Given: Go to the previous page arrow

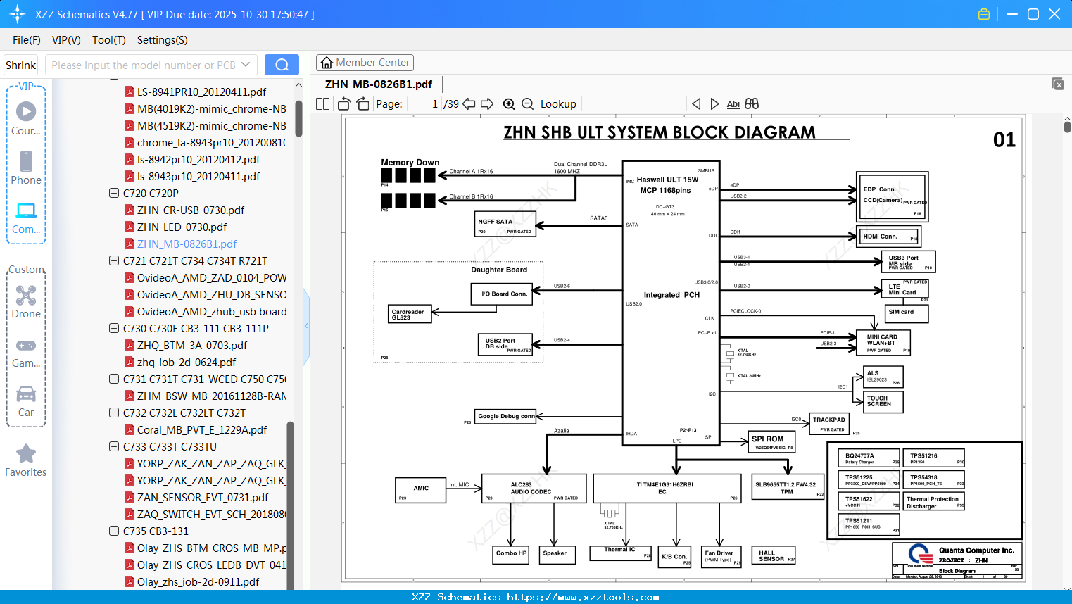Looking at the screenshot, I should click(469, 104).
